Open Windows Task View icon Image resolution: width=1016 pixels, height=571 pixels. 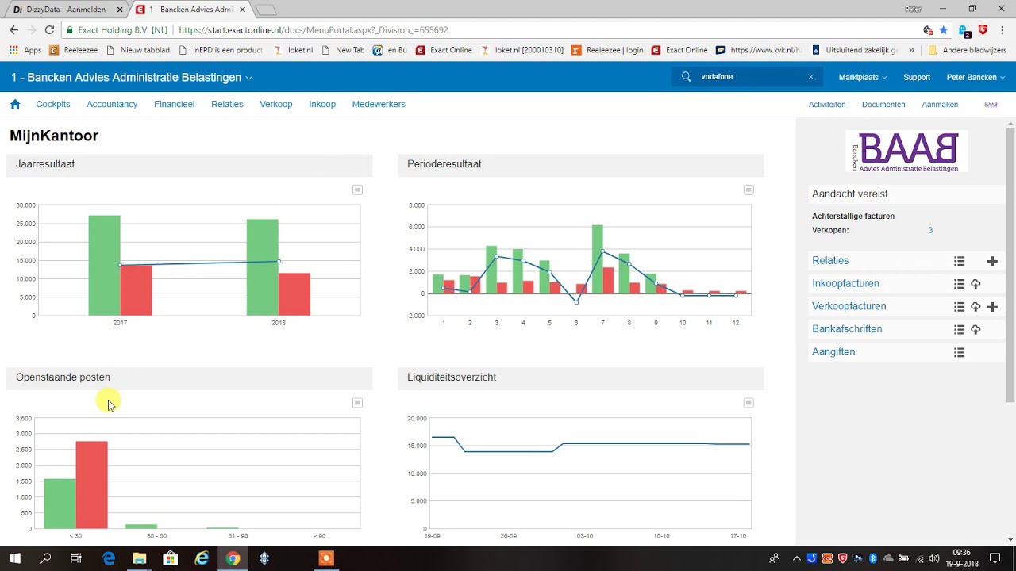76,558
